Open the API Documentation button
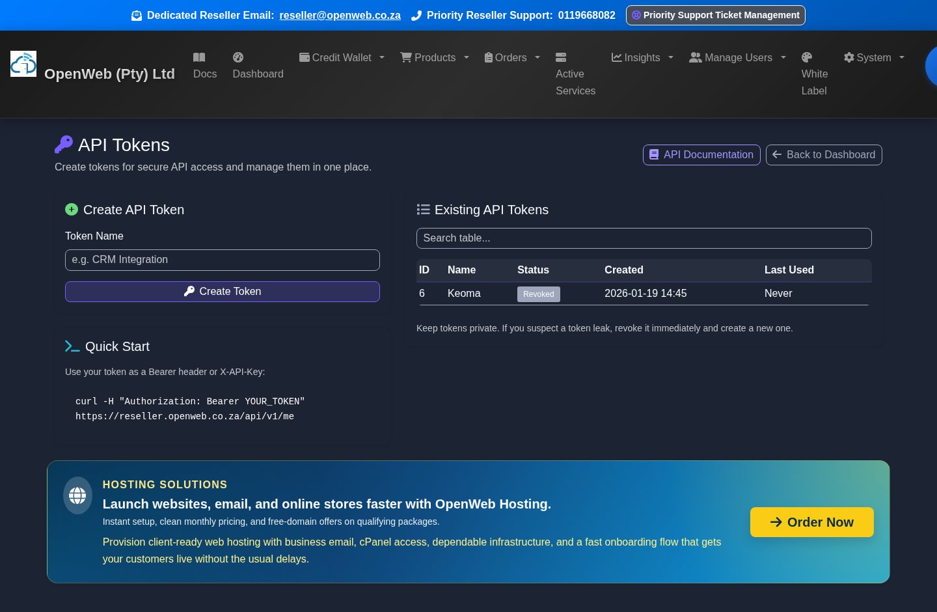Image resolution: width=937 pixels, height=612 pixels. (701, 155)
